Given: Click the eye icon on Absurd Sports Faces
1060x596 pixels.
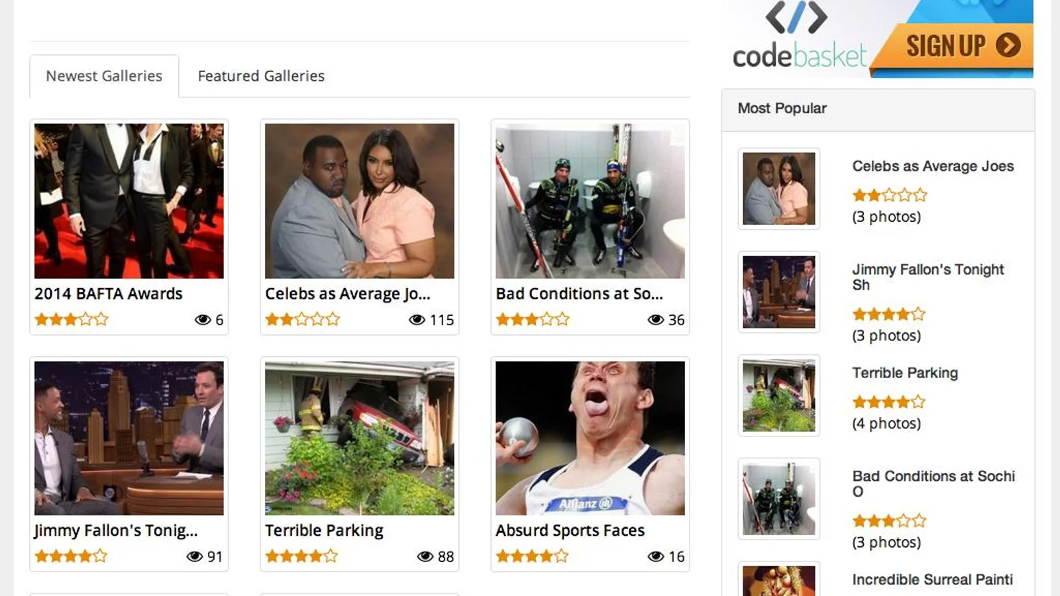Looking at the screenshot, I should [x=656, y=556].
